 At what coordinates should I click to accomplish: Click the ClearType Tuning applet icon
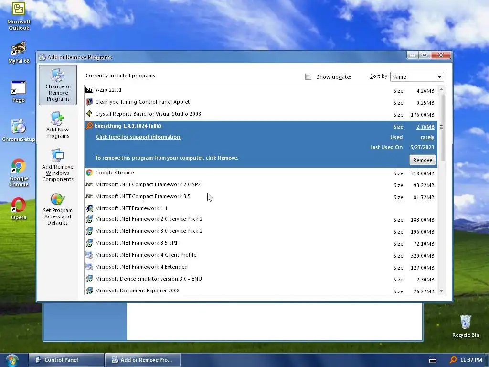click(x=89, y=102)
